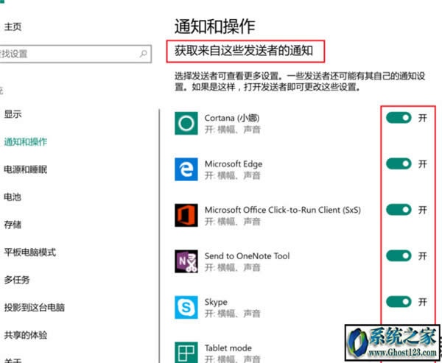Turn off Send to OneNote Tool toggle
442x363 pixels.
399,256
